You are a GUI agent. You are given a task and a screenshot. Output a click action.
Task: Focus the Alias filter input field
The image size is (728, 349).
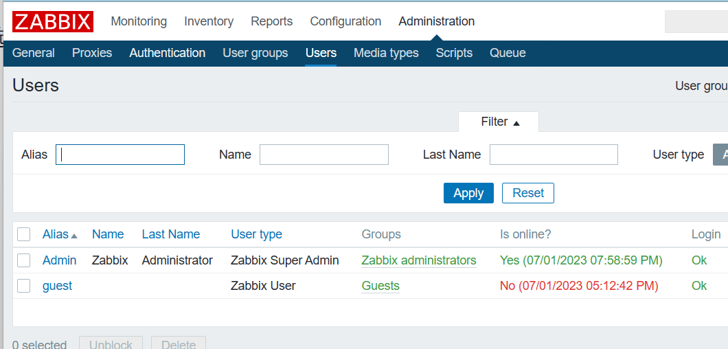pyautogui.click(x=120, y=155)
